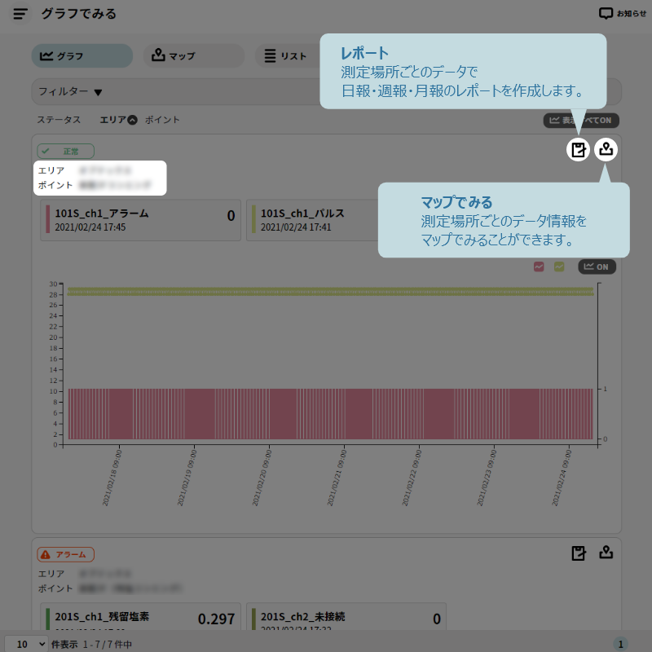Viewport: 652px width, 652px height.
Task: Click the 2021/02/21 09:00 axis label
Action: point(337,478)
